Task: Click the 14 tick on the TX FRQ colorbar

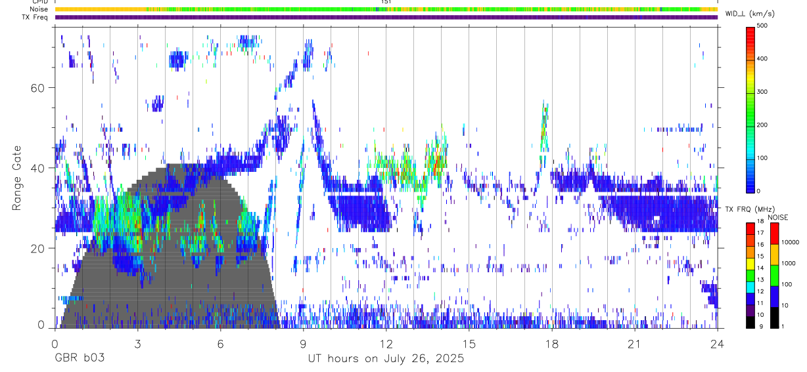Action: 761,269
